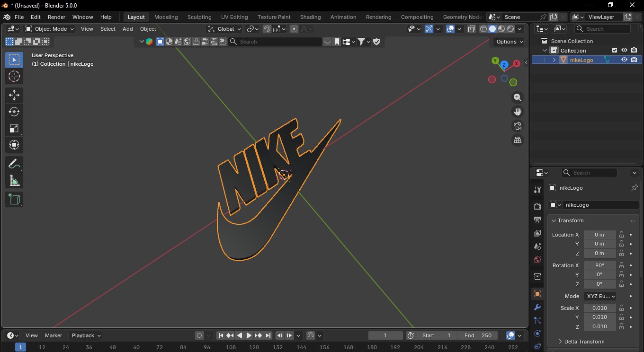644x352 pixels.
Task: Lock the Location X property
Action: point(621,235)
